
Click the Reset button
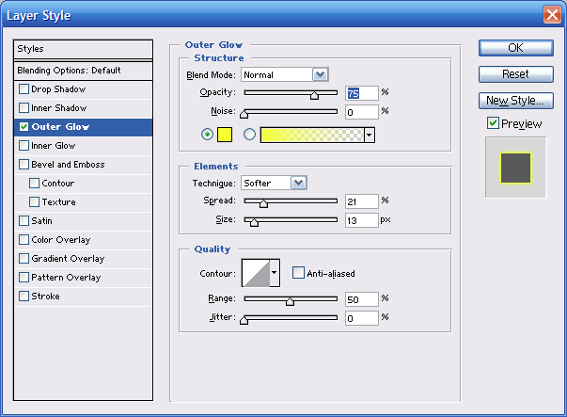516,74
